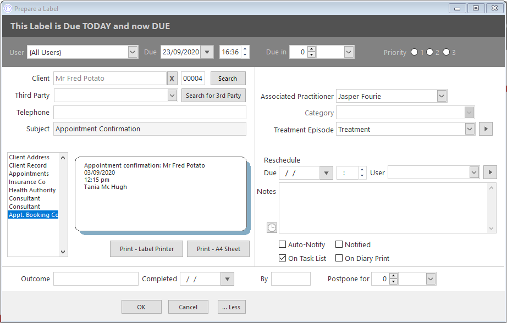Increment the Due in value
Viewport: 507px width, 323px height.
311,49
